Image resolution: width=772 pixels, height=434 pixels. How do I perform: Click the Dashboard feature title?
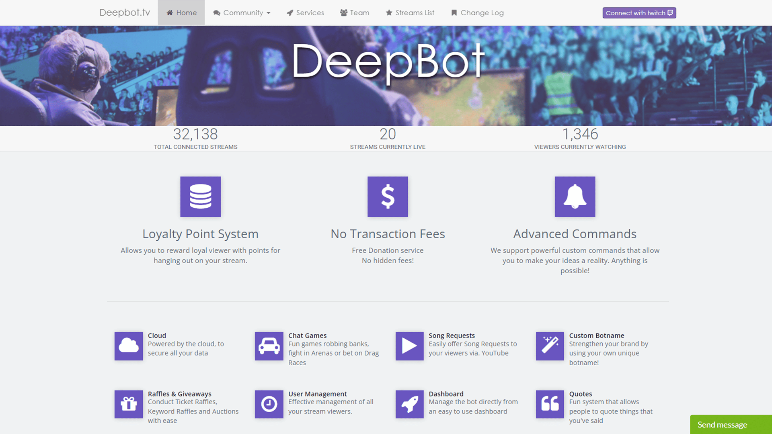point(446,394)
